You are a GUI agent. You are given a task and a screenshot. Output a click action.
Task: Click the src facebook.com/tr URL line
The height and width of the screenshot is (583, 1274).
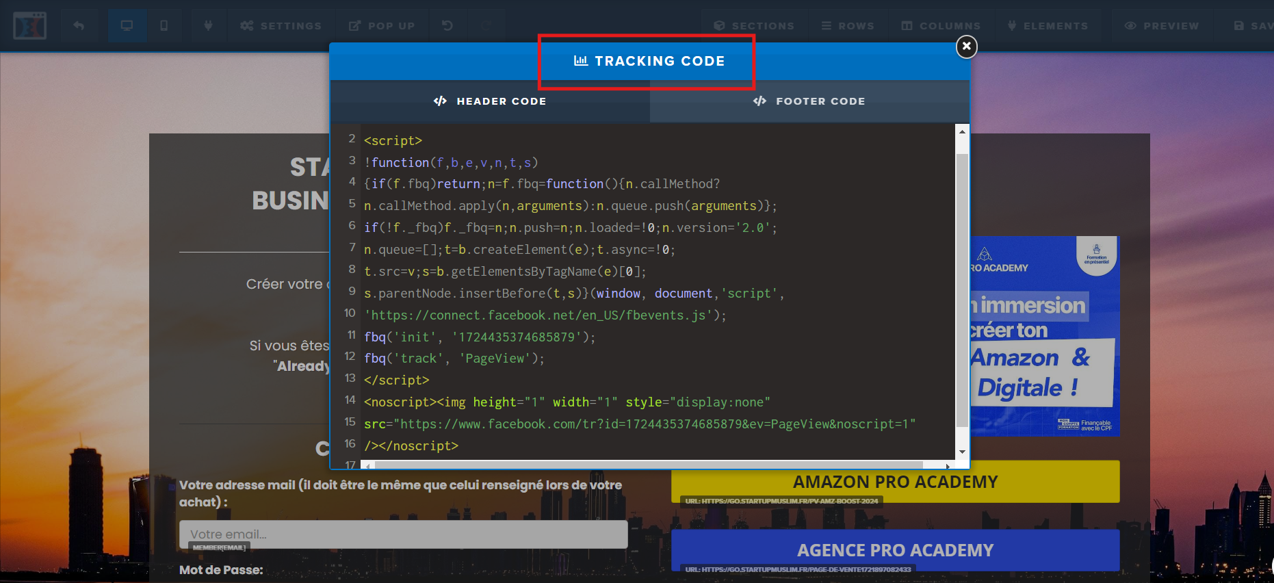pos(640,424)
